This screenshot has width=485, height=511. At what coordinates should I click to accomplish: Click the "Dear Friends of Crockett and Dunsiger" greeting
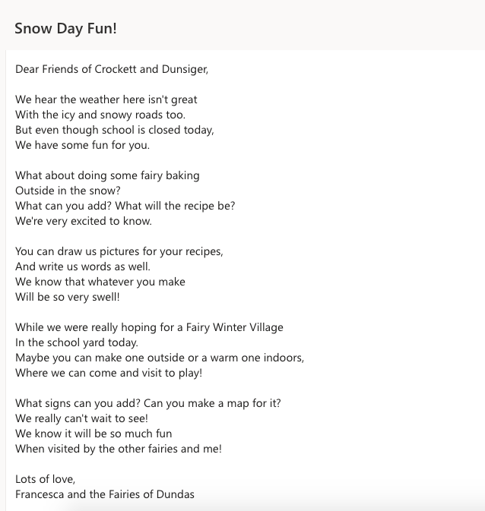pos(111,69)
